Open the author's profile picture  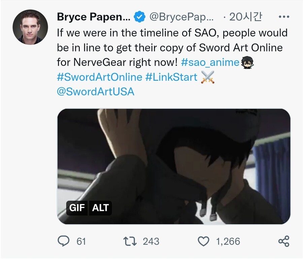pyautogui.click(x=30, y=27)
